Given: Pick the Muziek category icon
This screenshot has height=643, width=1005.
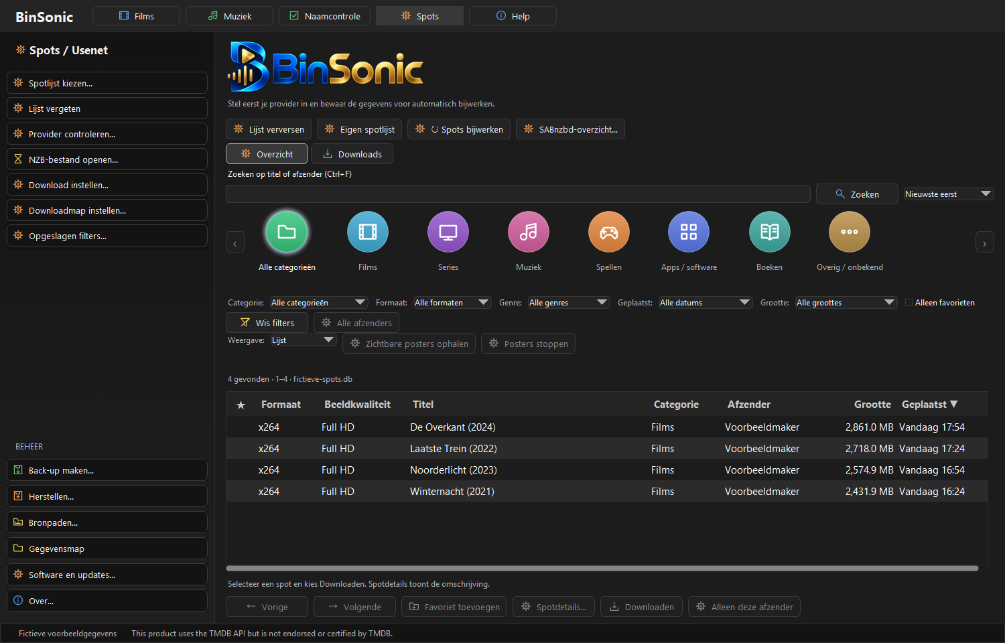Looking at the screenshot, I should (529, 232).
